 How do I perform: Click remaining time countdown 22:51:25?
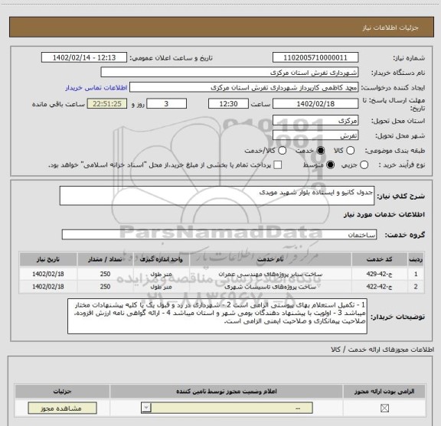(107, 104)
